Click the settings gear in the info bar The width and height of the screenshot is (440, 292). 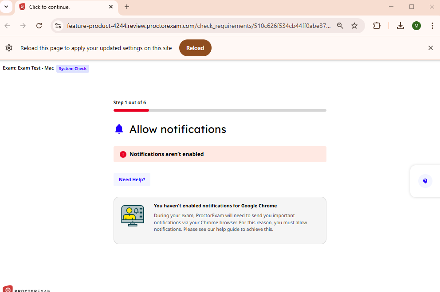9,48
